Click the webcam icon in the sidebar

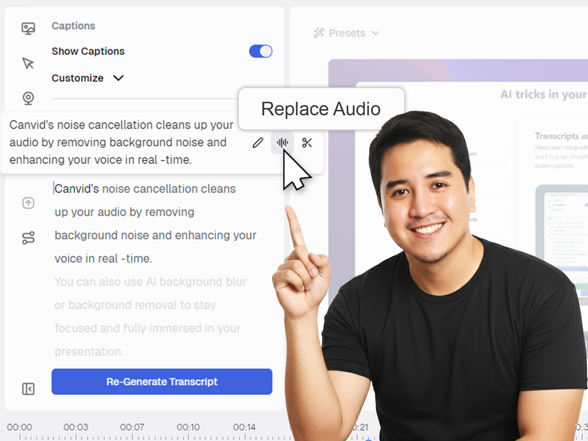[x=28, y=97]
